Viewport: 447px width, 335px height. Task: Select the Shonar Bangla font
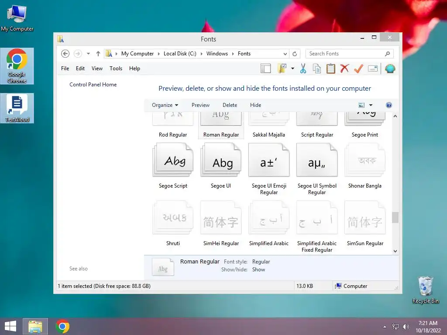coord(365,166)
